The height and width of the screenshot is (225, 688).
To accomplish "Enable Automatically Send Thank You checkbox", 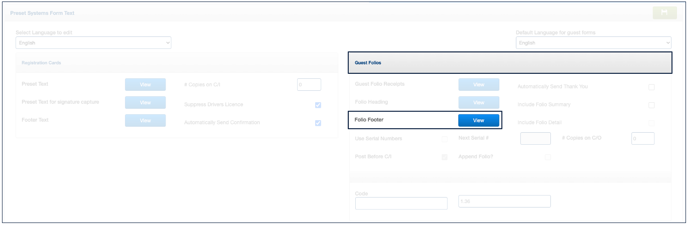I will (x=651, y=87).
